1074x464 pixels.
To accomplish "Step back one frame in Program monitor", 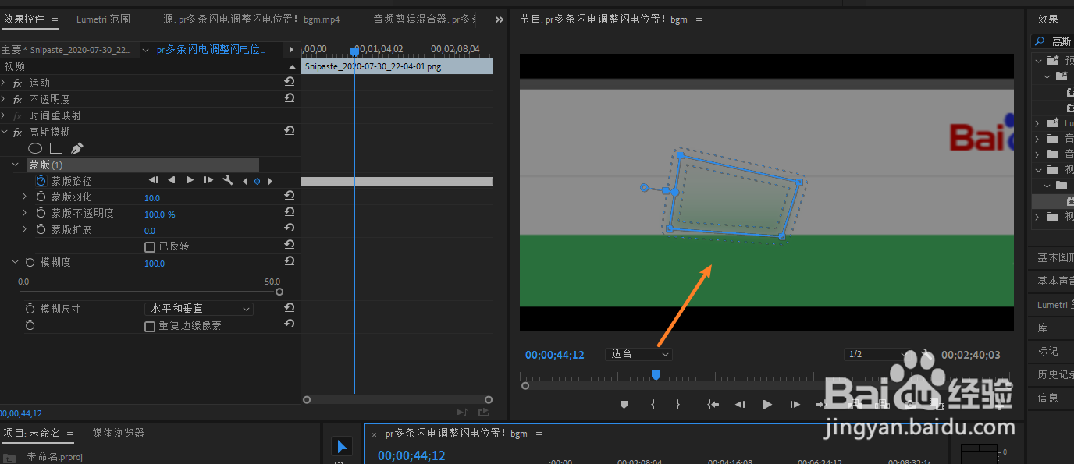I will [x=740, y=404].
